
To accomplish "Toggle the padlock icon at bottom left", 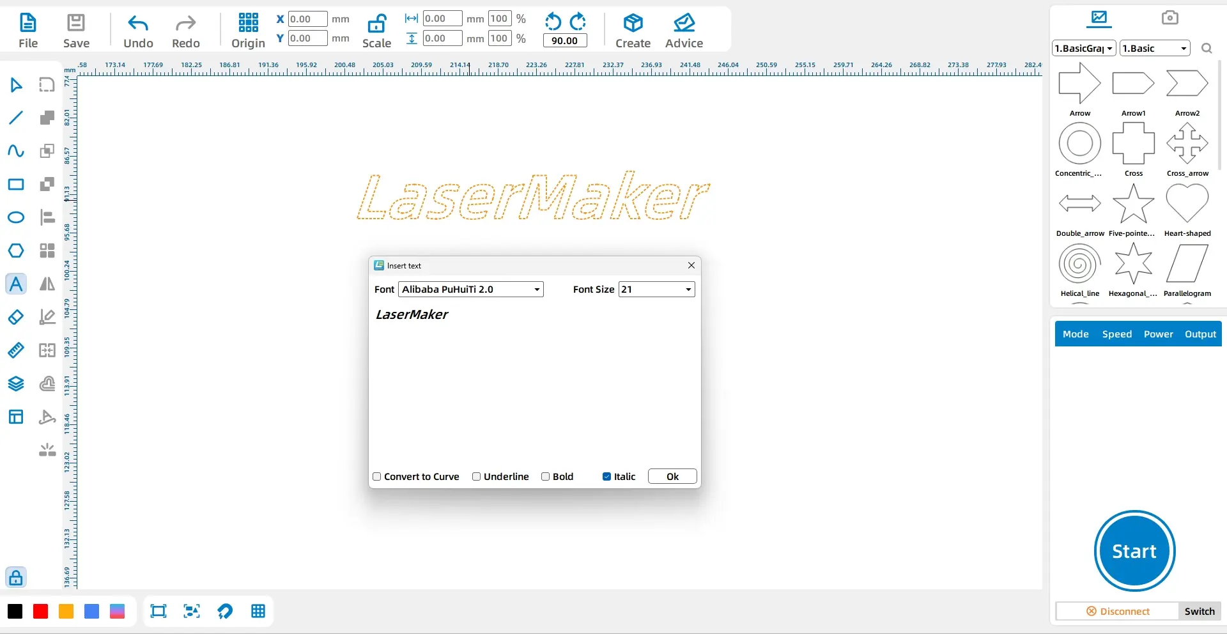I will point(16,578).
